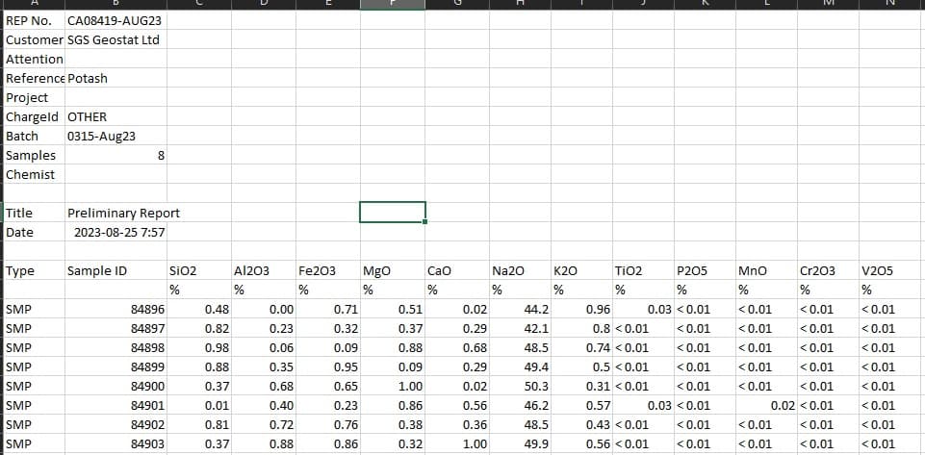Viewport: 925px width, 455px height.
Task: Select the MnO header cell
Action: [766, 270]
